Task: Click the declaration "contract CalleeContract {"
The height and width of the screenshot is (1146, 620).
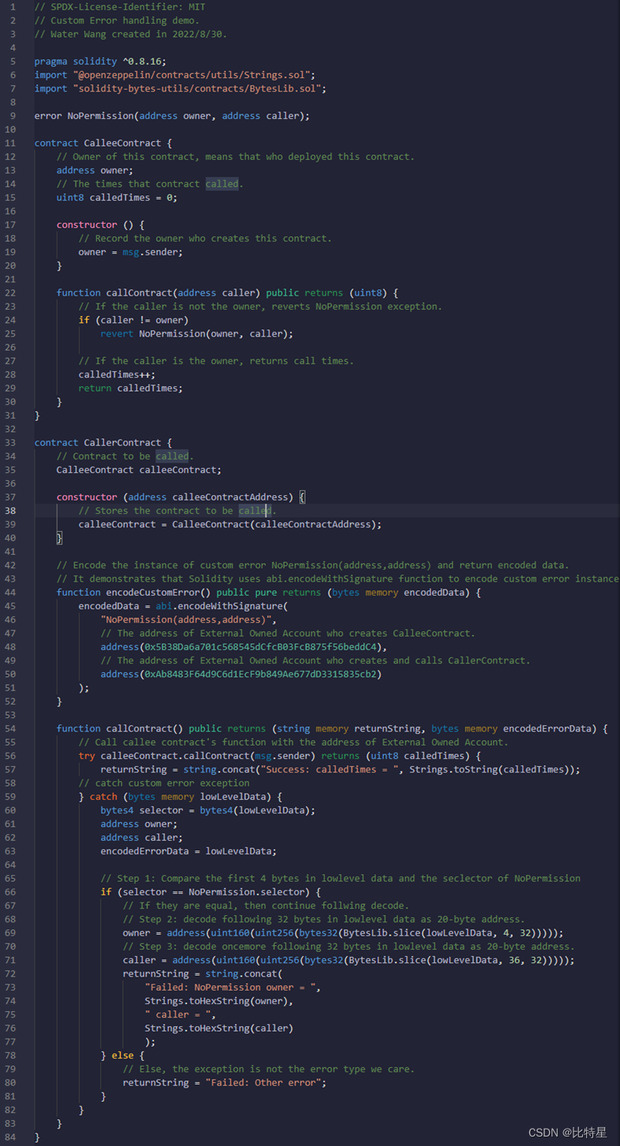Action: (103, 143)
